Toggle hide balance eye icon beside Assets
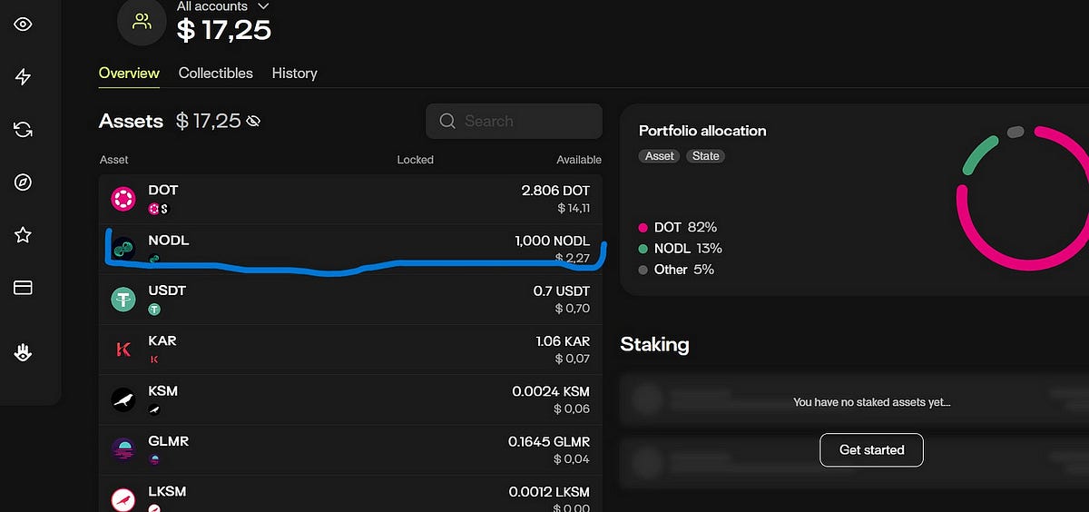The height and width of the screenshot is (512, 1089). tap(253, 121)
